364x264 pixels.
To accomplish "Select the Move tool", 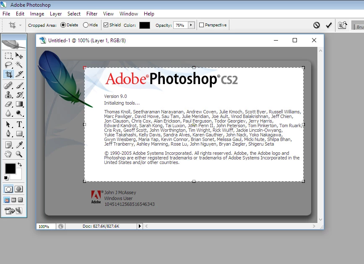I will pyautogui.click(x=19, y=56).
